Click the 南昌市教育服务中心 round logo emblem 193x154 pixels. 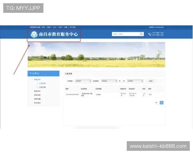[34, 34]
